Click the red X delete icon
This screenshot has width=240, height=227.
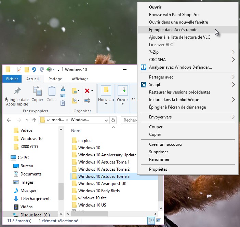tap(87, 90)
